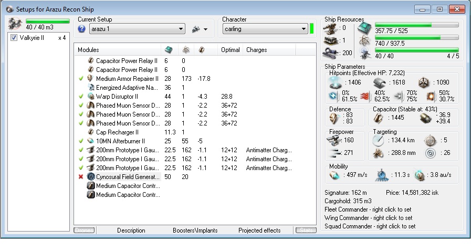471x252 pixels.
Task: Click the powergrid icon beside 740 / 937.5
Action: 364,40
